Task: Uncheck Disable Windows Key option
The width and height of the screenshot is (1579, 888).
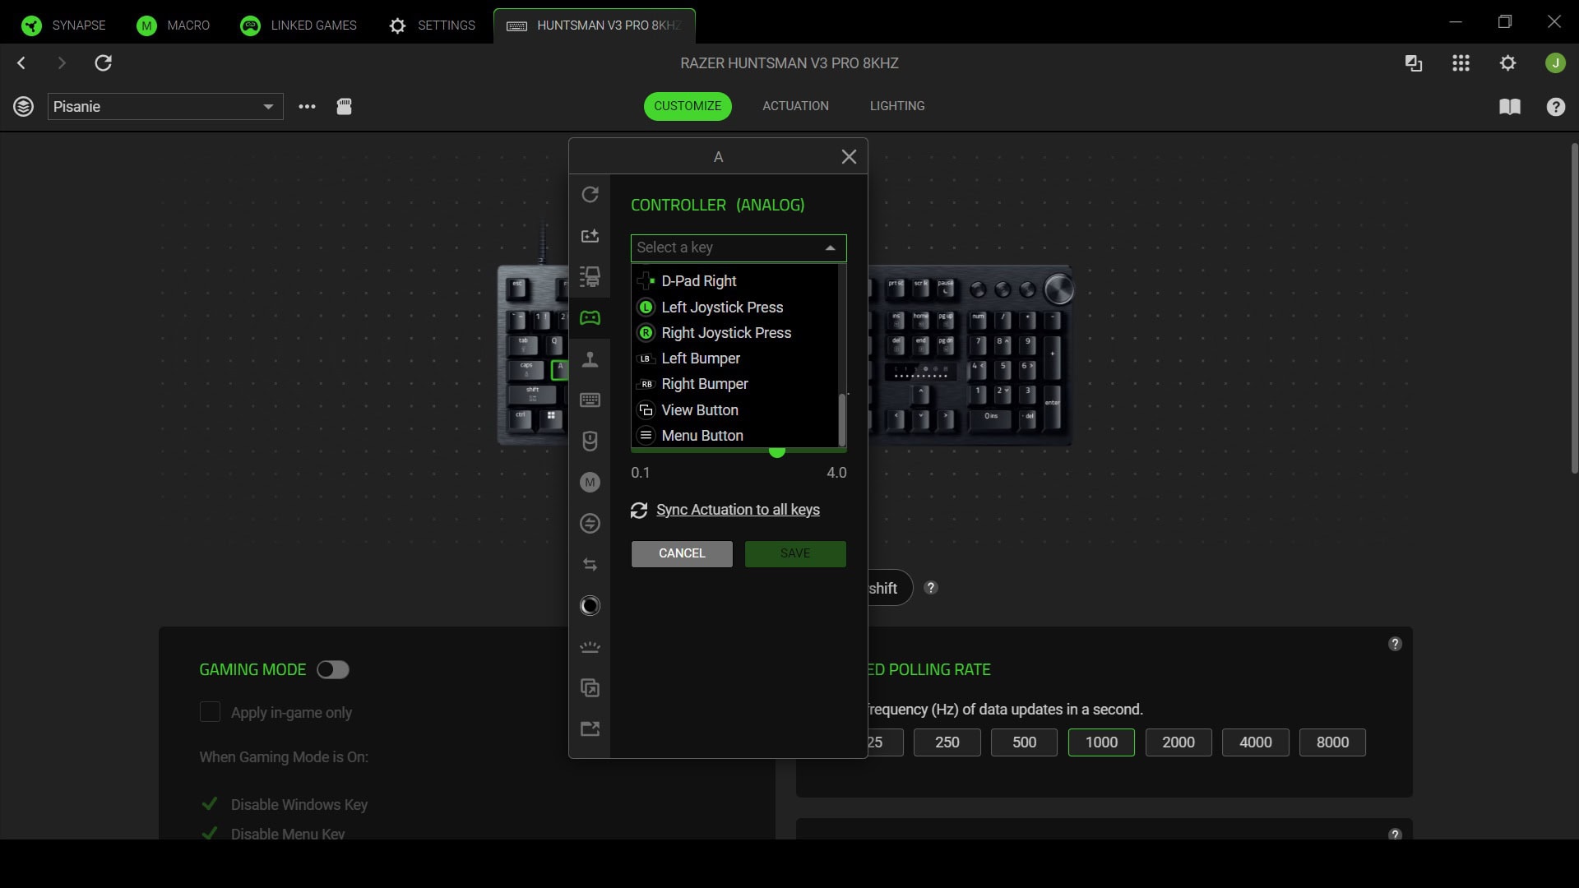Action: click(x=209, y=804)
